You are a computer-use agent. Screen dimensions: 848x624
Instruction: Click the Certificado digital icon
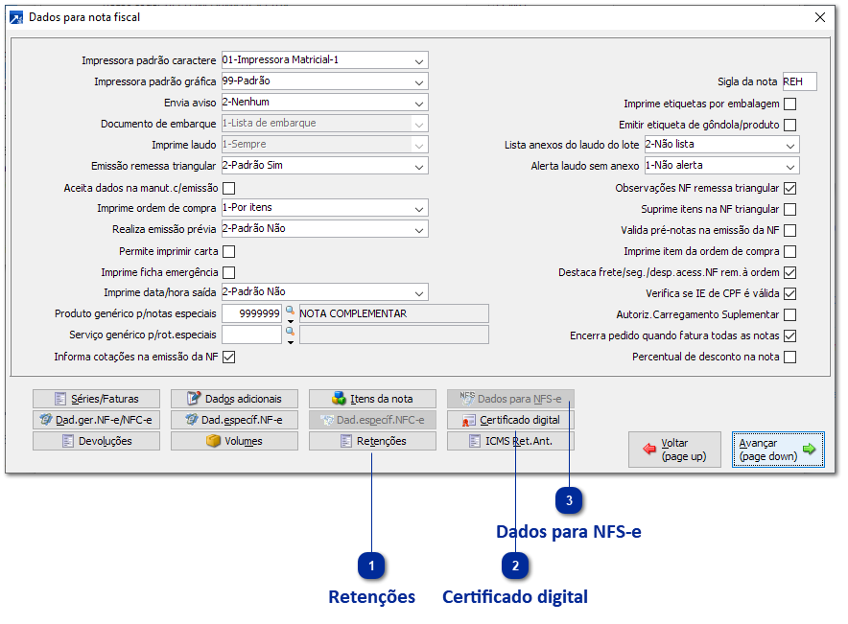click(469, 421)
